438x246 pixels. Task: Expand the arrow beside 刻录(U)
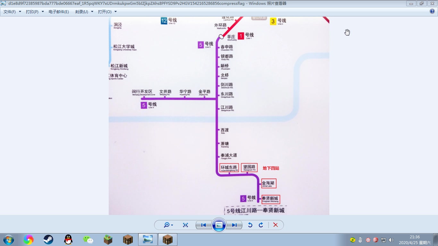(92, 12)
